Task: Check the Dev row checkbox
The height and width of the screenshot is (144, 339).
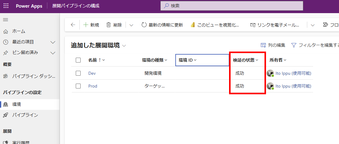Action: point(78,73)
